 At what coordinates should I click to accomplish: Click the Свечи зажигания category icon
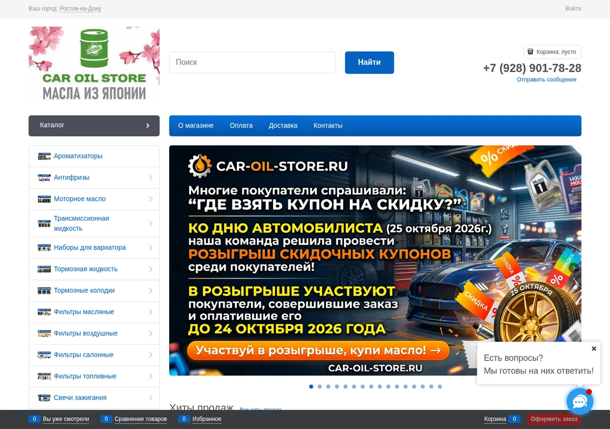44,398
